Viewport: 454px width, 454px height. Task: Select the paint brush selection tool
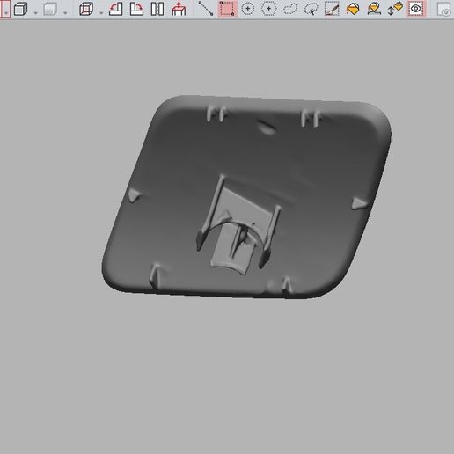coord(332,9)
